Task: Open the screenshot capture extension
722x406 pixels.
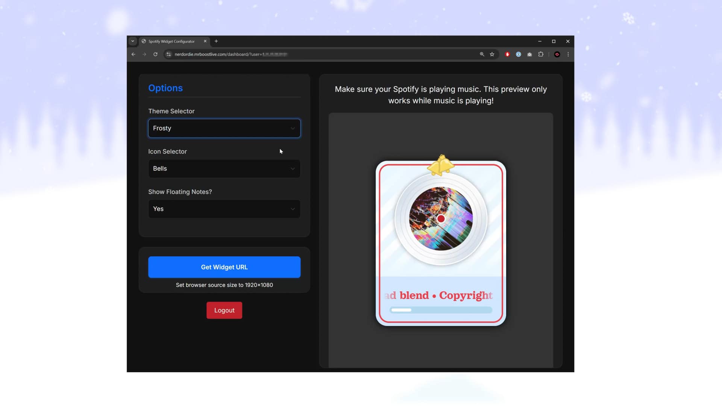Action: pos(530,54)
